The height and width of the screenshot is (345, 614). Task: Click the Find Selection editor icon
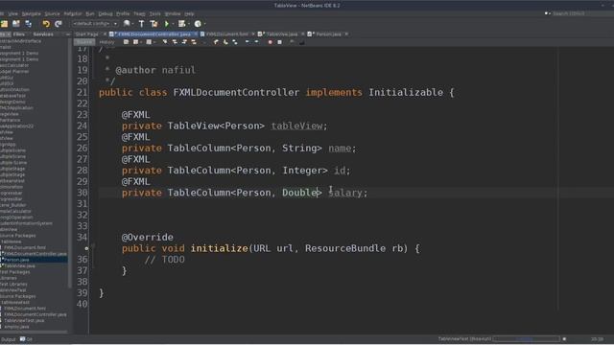(x=165, y=42)
